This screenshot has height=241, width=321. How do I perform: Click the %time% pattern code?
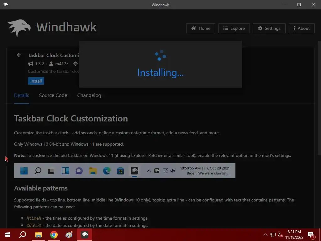pos(34,218)
